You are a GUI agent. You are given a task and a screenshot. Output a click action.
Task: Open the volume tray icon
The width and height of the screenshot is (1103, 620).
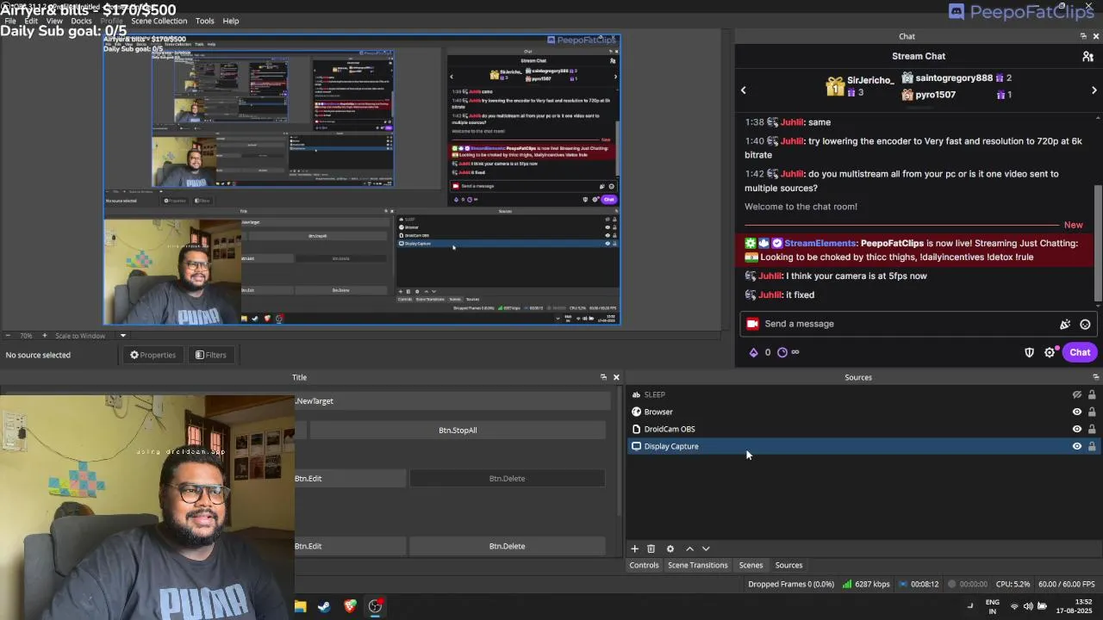coord(1028,606)
